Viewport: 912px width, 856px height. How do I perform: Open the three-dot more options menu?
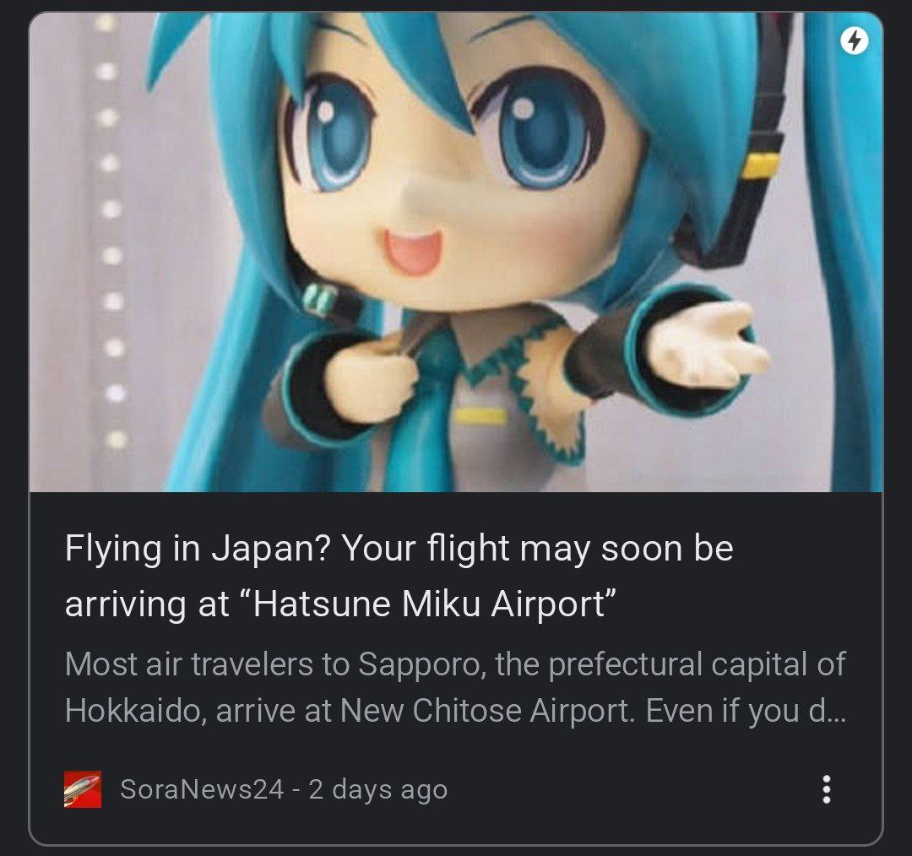point(826,789)
